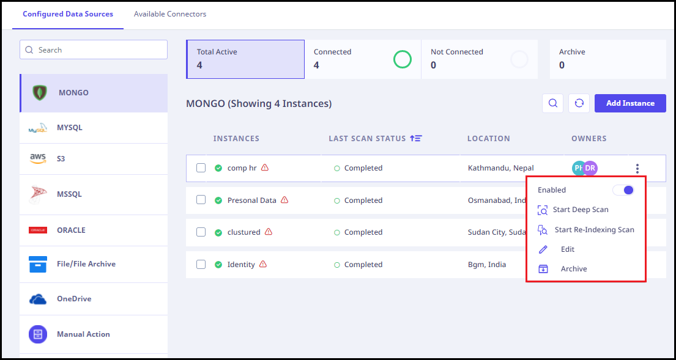
Task: Click the Presonal Data instance name
Action: (252, 200)
